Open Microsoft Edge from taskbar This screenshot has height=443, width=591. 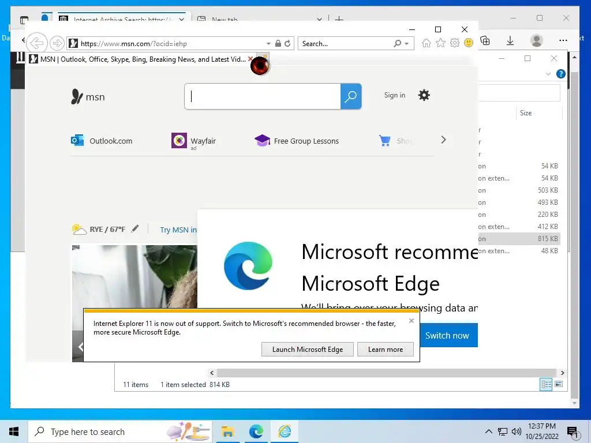[256, 431]
